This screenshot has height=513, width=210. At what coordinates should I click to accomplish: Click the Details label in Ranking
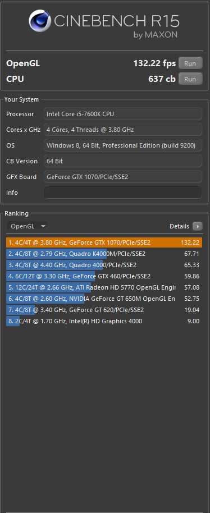pos(179,226)
